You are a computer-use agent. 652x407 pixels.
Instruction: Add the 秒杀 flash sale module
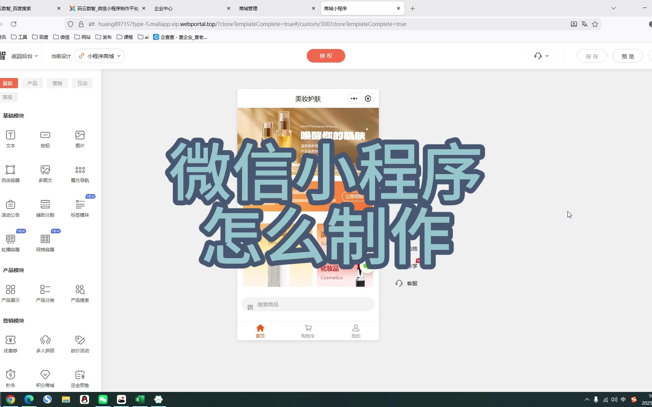pos(11,379)
